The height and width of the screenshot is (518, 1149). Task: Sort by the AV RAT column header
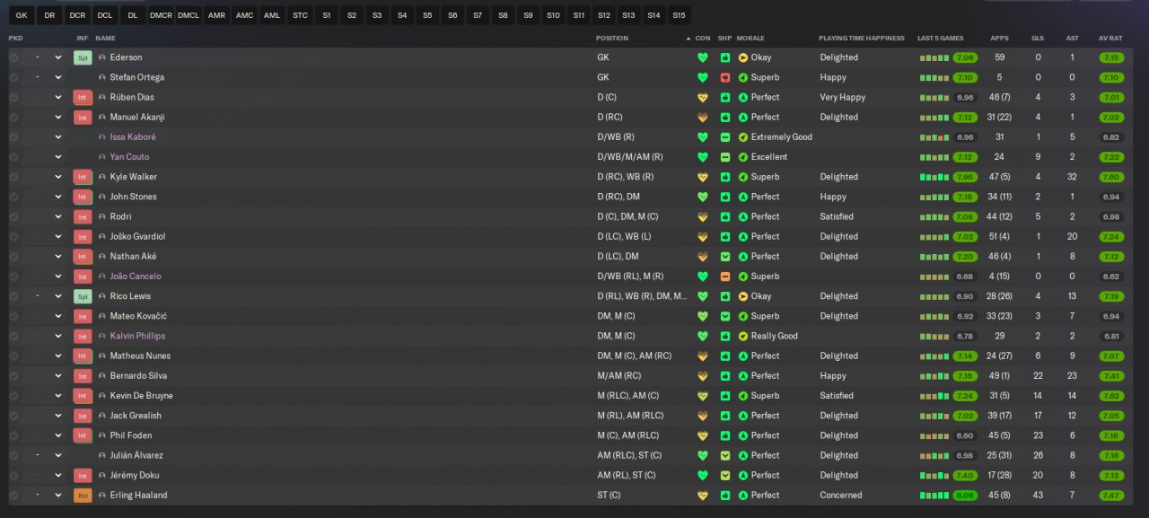pyautogui.click(x=1110, y=39)
